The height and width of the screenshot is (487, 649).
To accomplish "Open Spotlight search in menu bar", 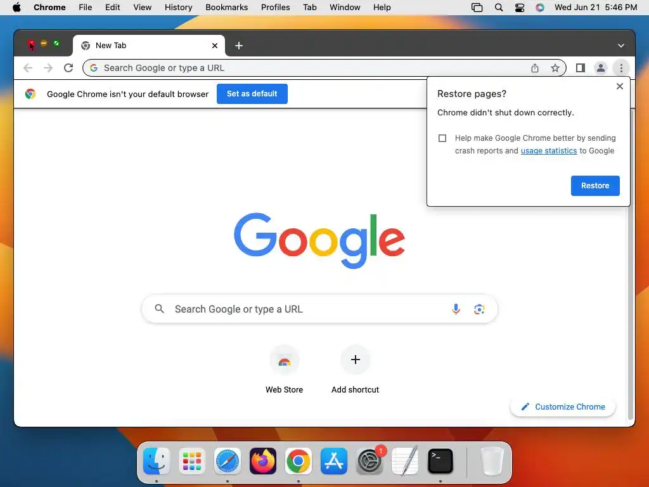I will (499, 8).
